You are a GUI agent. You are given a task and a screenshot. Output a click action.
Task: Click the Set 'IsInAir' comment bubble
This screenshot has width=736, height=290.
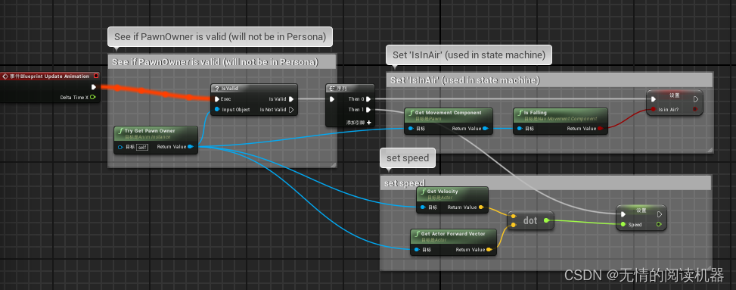(x=469, y=55)
